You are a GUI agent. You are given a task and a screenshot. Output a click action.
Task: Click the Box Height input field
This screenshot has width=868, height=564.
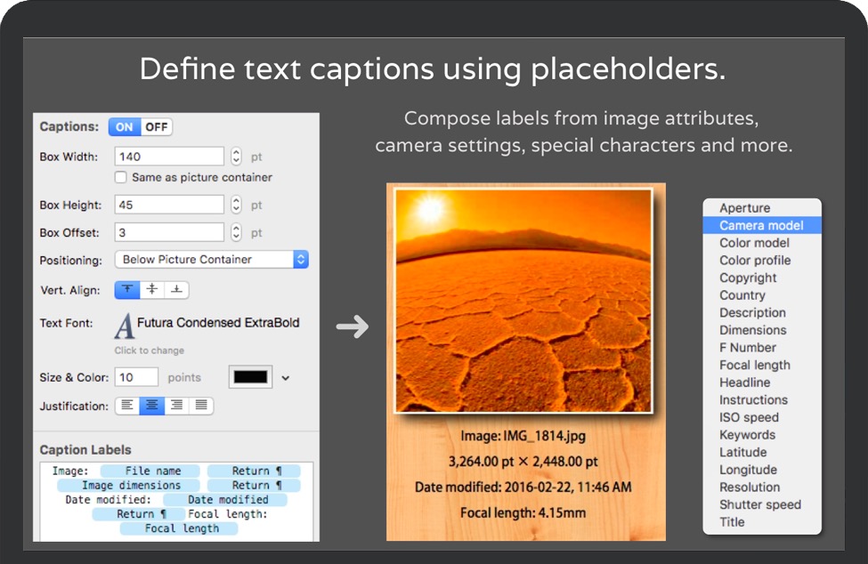[169, 205]
